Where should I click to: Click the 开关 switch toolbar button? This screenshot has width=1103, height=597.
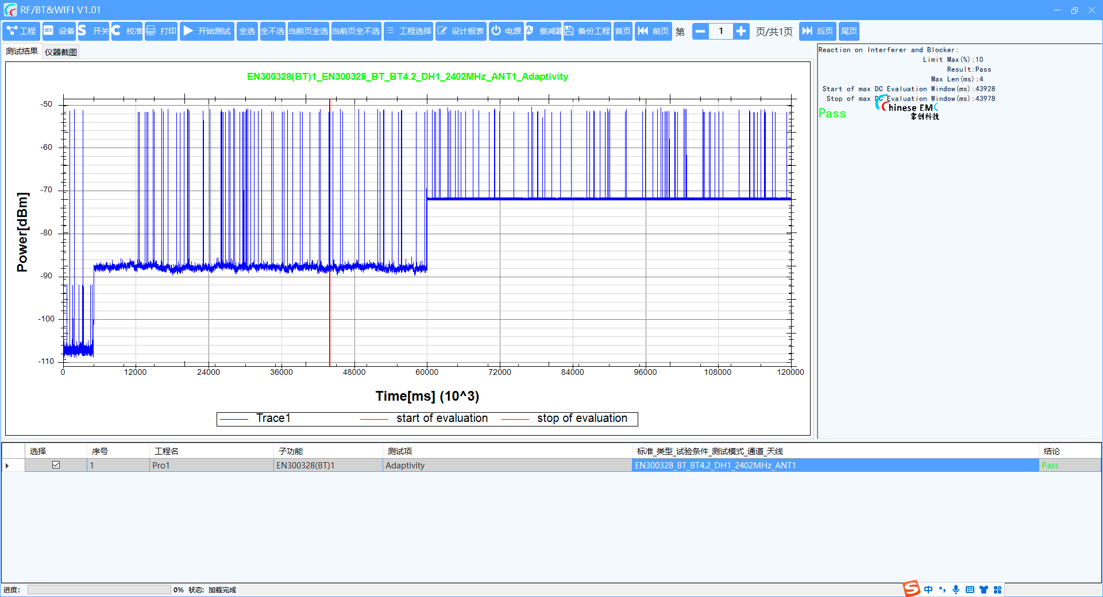coord(93,31)
